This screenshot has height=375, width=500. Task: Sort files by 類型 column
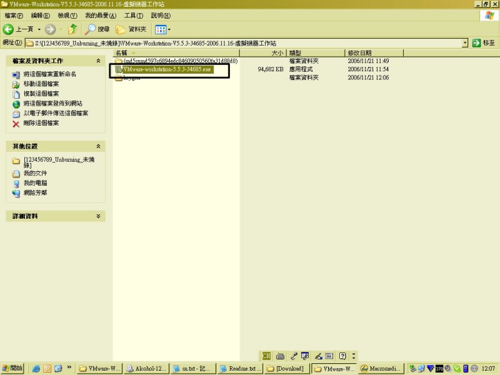point(316,53)
